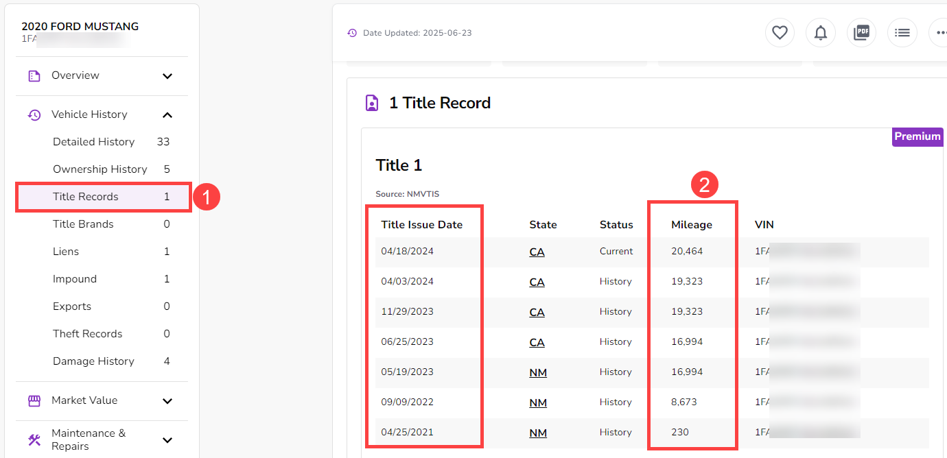
Task: Click VIN link in the 04/25/2021 row
Action: coord(807,433)
